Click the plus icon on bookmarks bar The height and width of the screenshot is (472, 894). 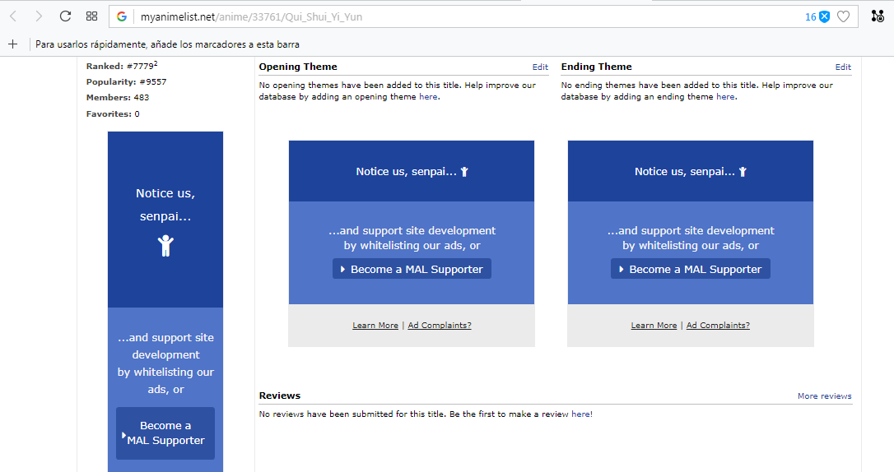coord(13,44)
